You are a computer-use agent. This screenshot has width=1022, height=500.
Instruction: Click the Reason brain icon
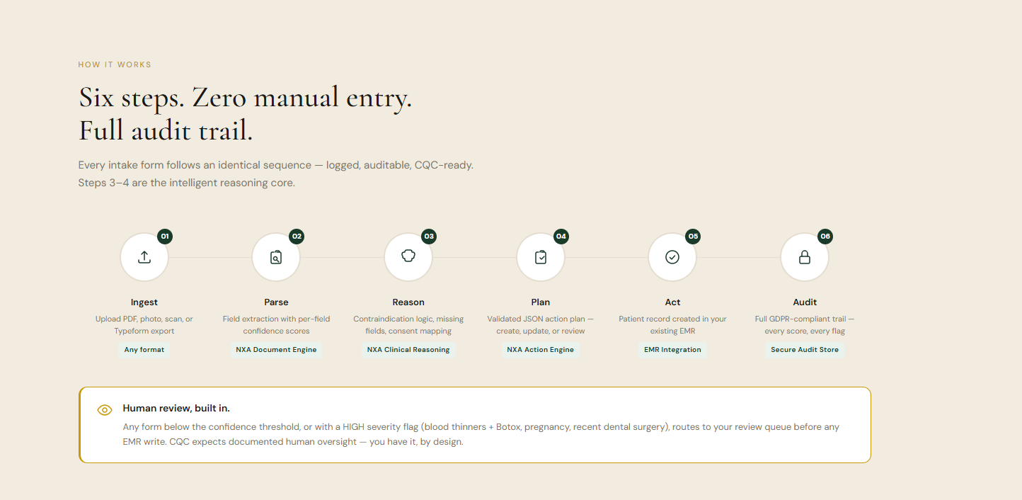pos(408,256)
